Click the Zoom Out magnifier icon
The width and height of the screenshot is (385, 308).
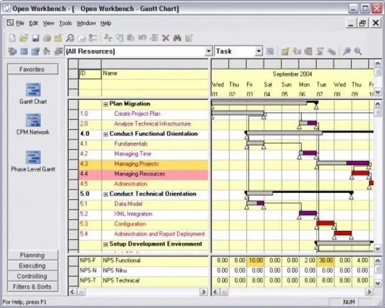click(x=358, y=51)
